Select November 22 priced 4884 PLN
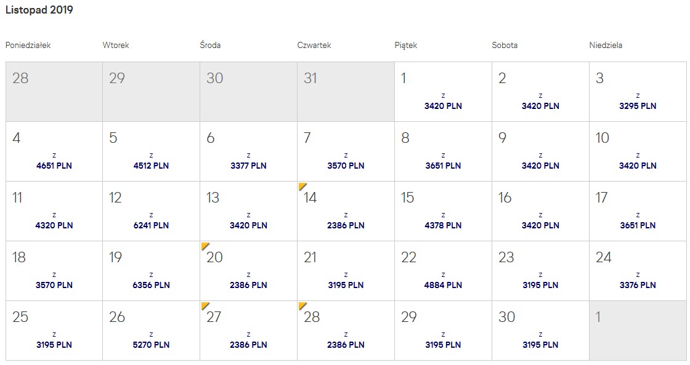 [443, 271]
